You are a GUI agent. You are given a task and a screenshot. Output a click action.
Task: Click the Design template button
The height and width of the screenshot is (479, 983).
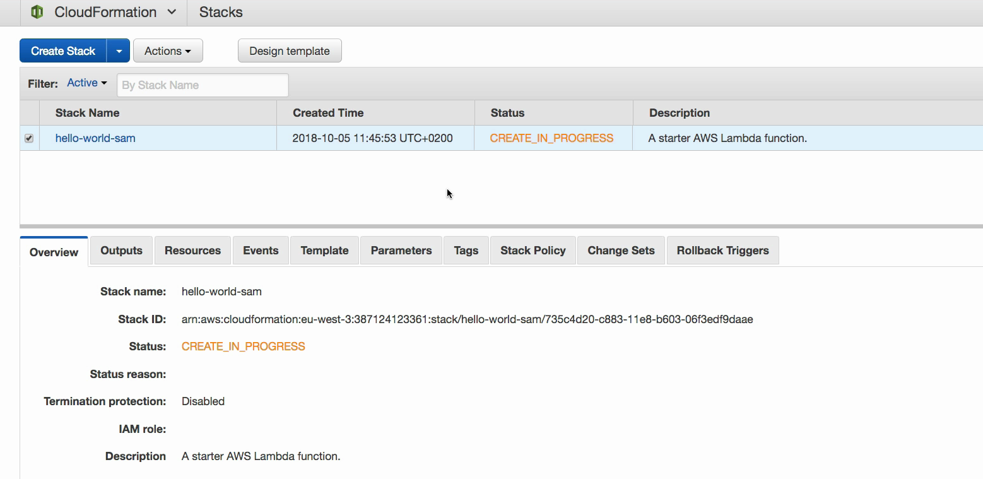[x=290, y=51]
